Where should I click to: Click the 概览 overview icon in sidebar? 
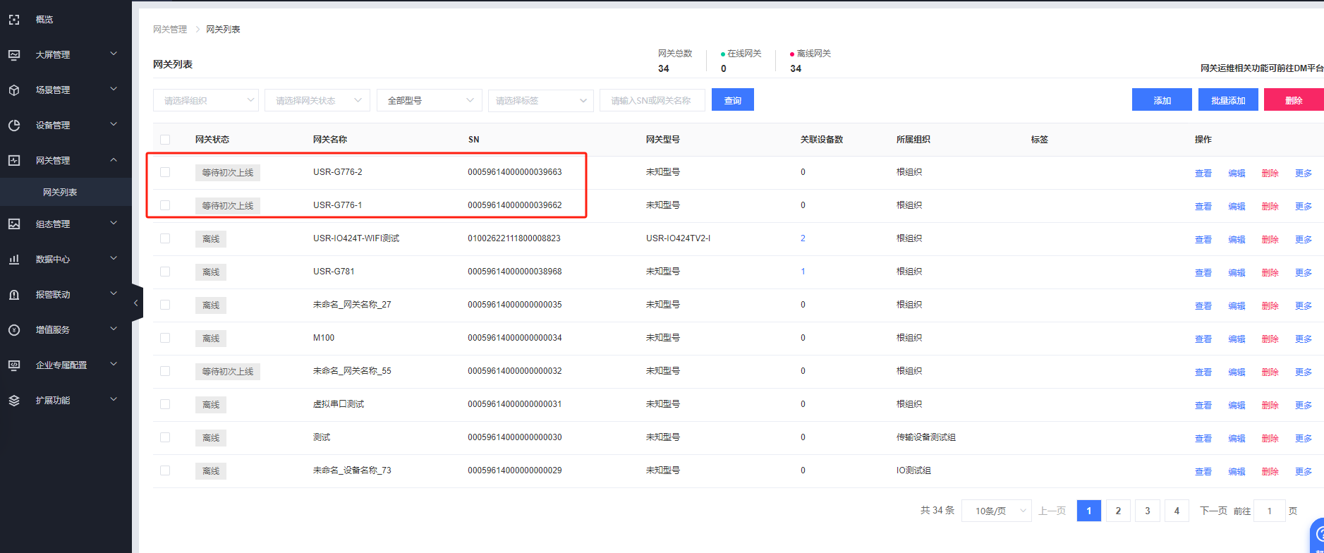14,20
